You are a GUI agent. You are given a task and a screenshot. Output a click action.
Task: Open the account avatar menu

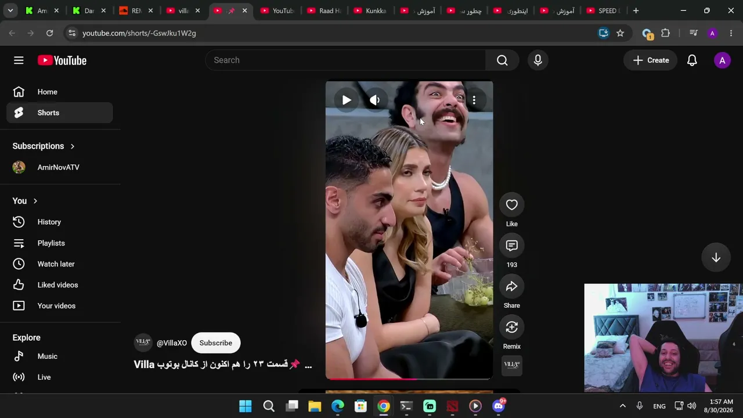click(x=722, y=60)
